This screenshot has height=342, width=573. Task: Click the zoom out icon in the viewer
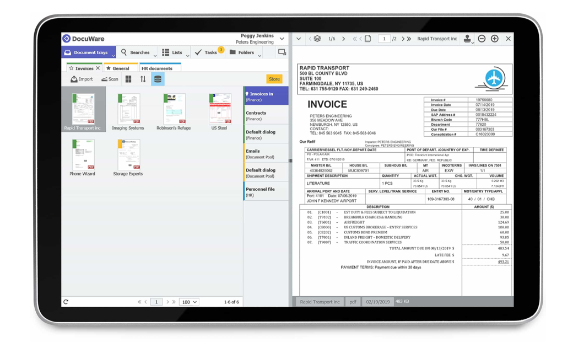[482, 39]
